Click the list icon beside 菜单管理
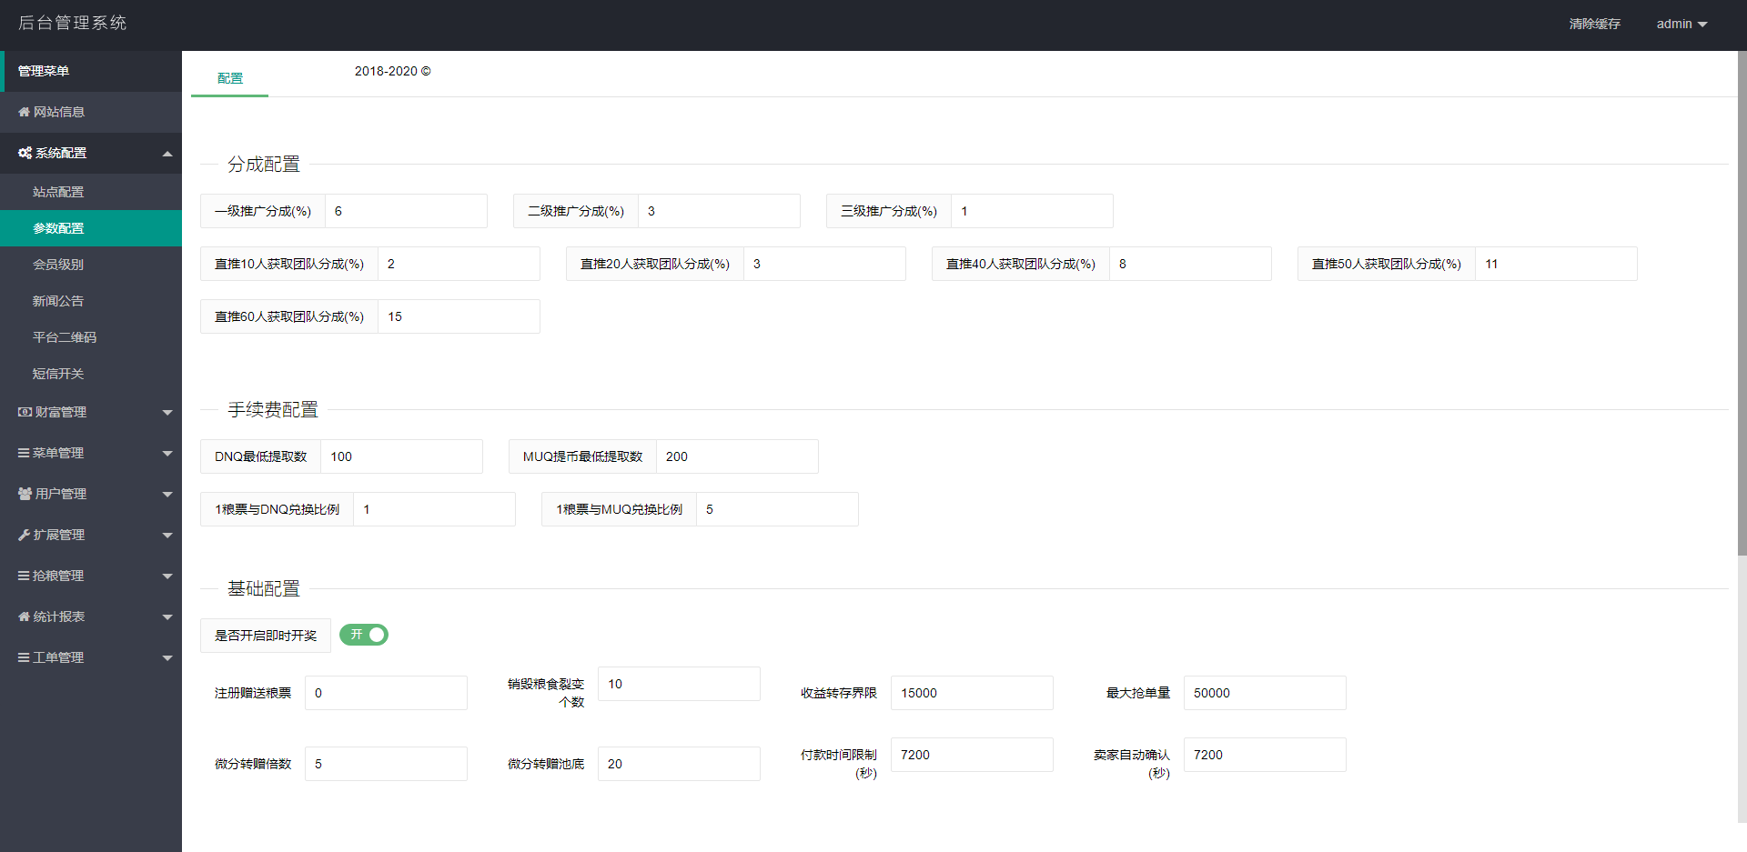1747x852 pixels. tap(24, 453)
